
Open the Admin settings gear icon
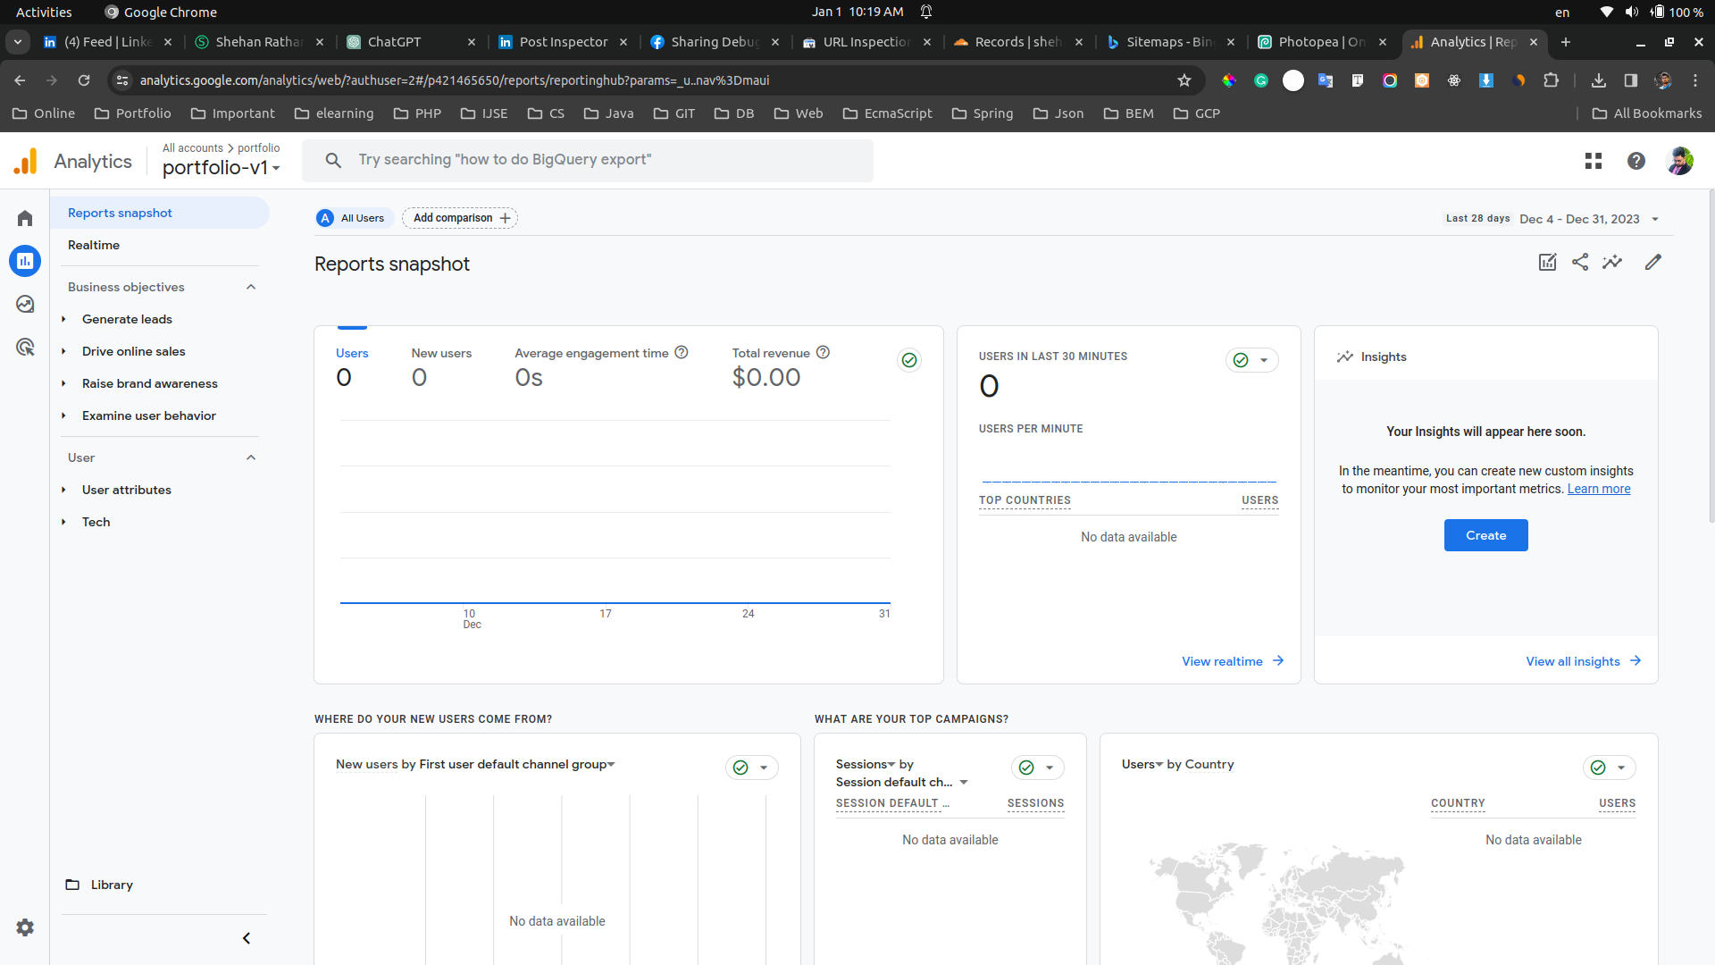click(x=25, y=927)
